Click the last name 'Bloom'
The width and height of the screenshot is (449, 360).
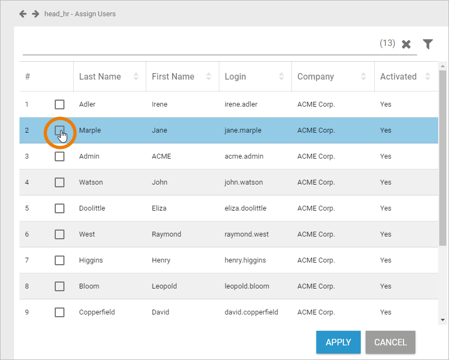tap(89, 286)
